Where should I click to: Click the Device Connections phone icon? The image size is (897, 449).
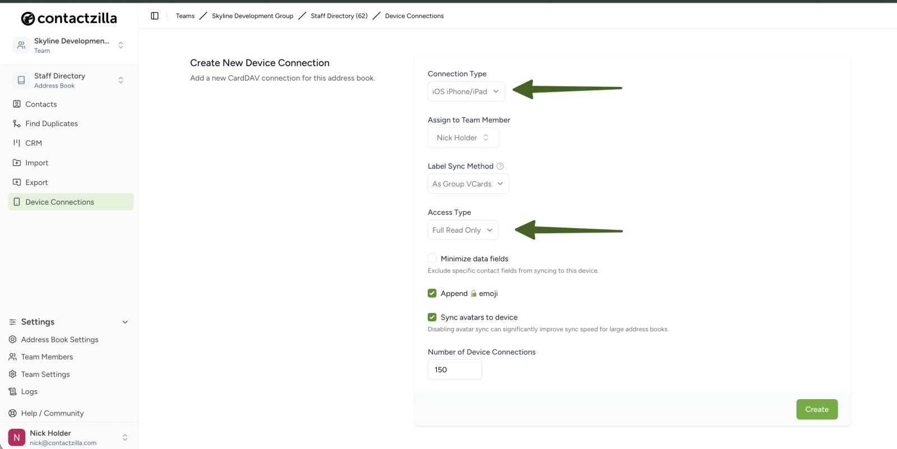(17, 202)
